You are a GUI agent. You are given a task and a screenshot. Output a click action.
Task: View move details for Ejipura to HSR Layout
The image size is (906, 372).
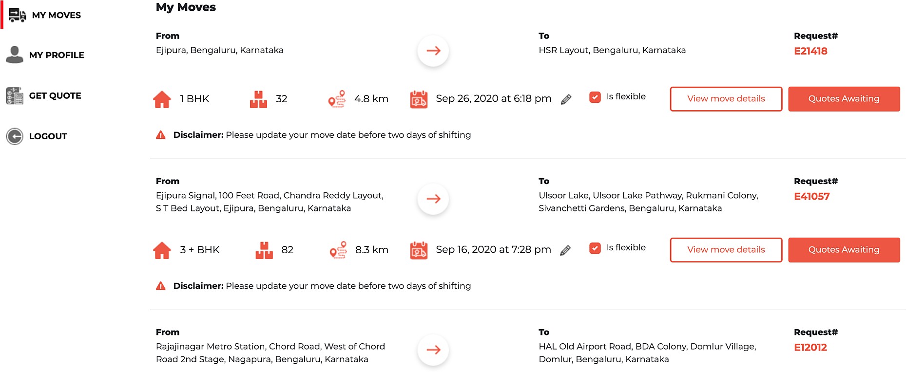tap(726, 99)
